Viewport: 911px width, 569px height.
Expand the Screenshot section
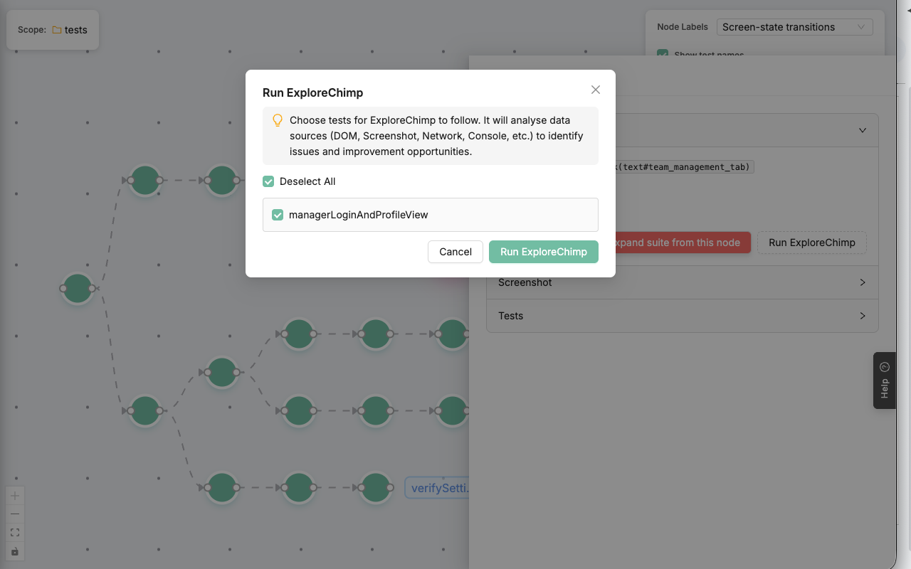point(682,282)
